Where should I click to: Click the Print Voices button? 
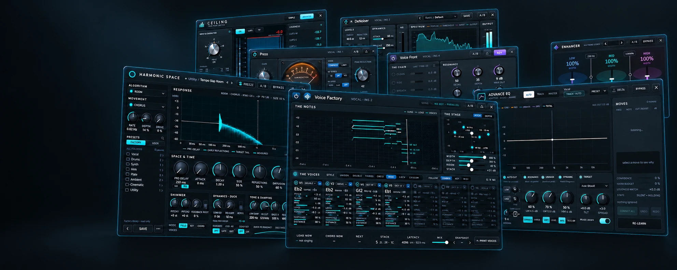click(x=486, y=241)
